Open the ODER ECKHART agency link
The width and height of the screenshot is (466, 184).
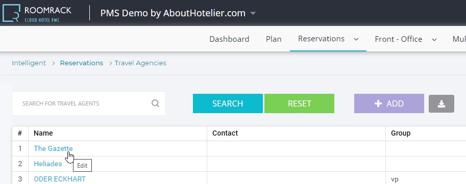pos(60,179)
